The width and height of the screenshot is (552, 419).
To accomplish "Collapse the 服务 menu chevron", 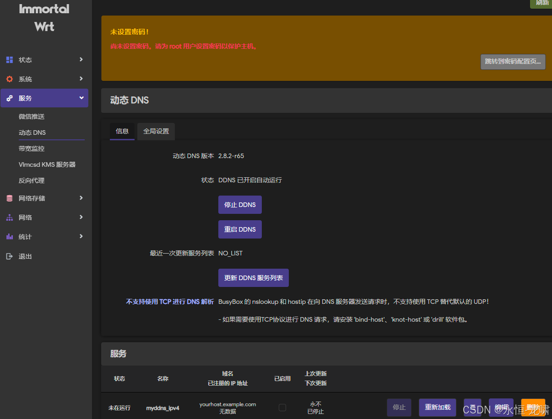I will click(x=81, y=98).
